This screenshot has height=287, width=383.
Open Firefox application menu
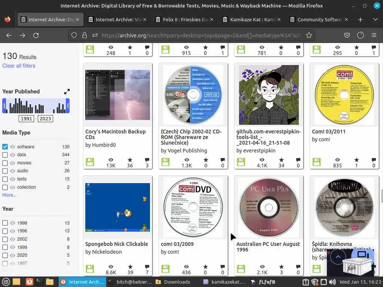click(x=374, y=36)
